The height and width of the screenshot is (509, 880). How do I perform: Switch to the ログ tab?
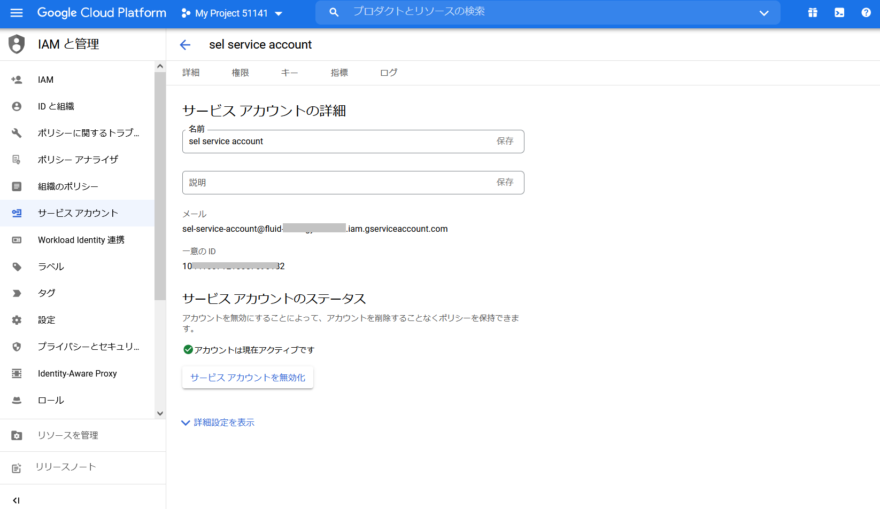389,73
